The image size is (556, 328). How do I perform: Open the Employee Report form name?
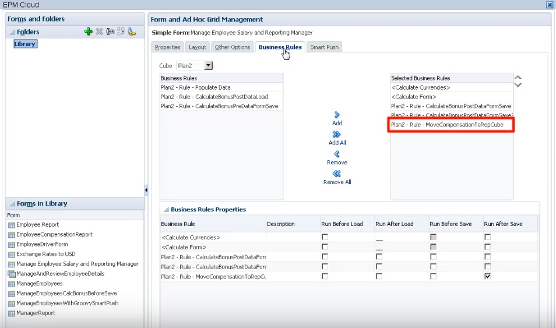click(37, 224)
